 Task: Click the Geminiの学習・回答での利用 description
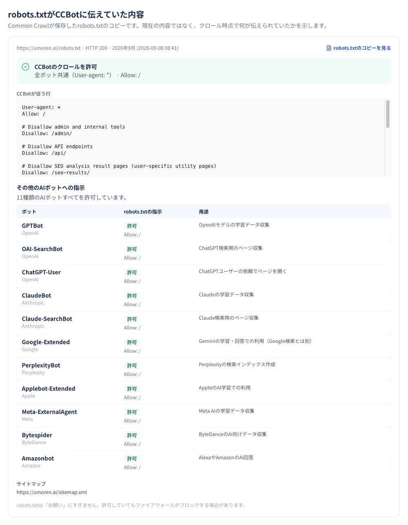(x=256, y=341)
